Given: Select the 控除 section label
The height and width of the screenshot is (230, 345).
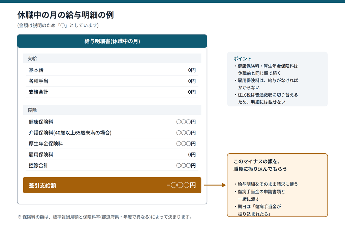Looking at the screenshot, I should (32, 110).
